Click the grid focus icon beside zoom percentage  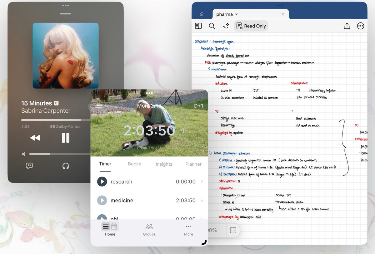pyautogui.click(x=233, y=230)
